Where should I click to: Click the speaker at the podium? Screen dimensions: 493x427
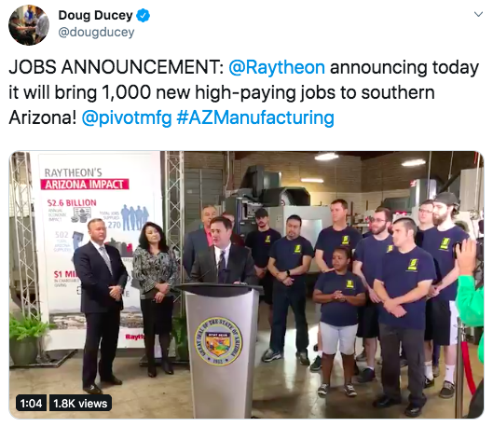[x=224, y=252]
